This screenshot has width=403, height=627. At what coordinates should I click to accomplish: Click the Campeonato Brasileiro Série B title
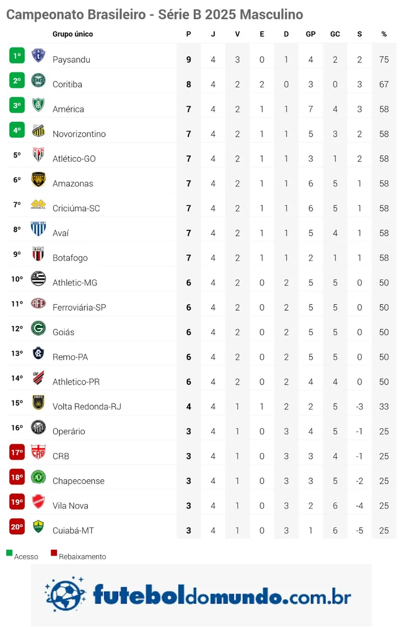[154, 15]
